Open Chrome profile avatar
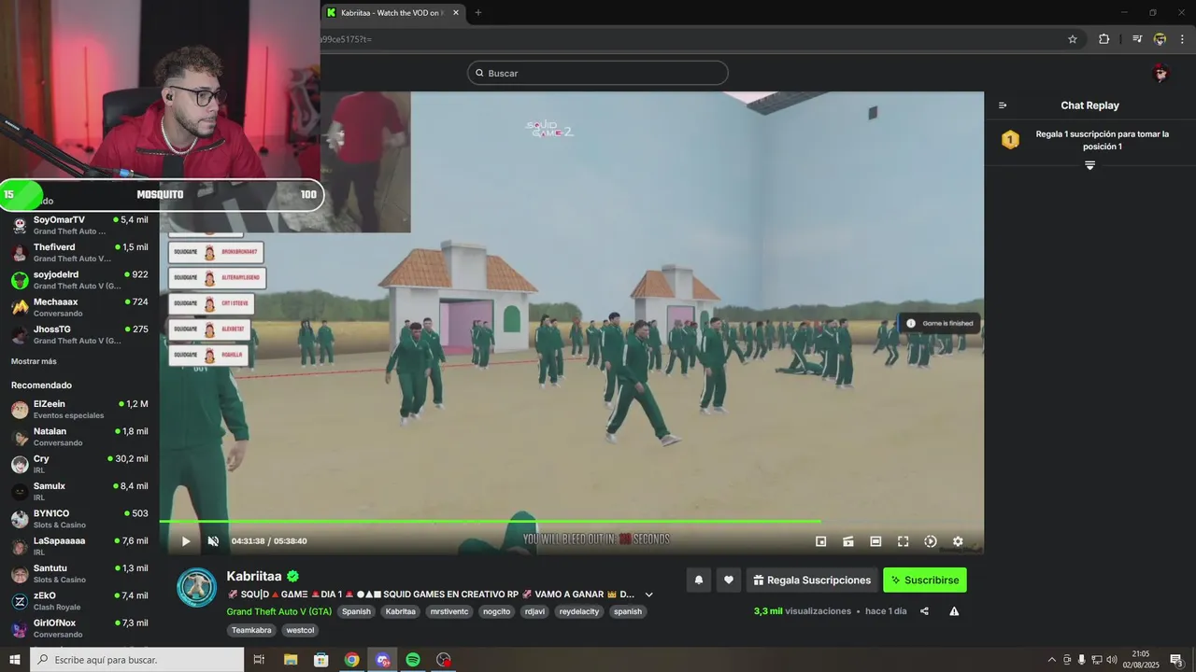Viewport: 1196px width, 672px height. click(1160, 39)
